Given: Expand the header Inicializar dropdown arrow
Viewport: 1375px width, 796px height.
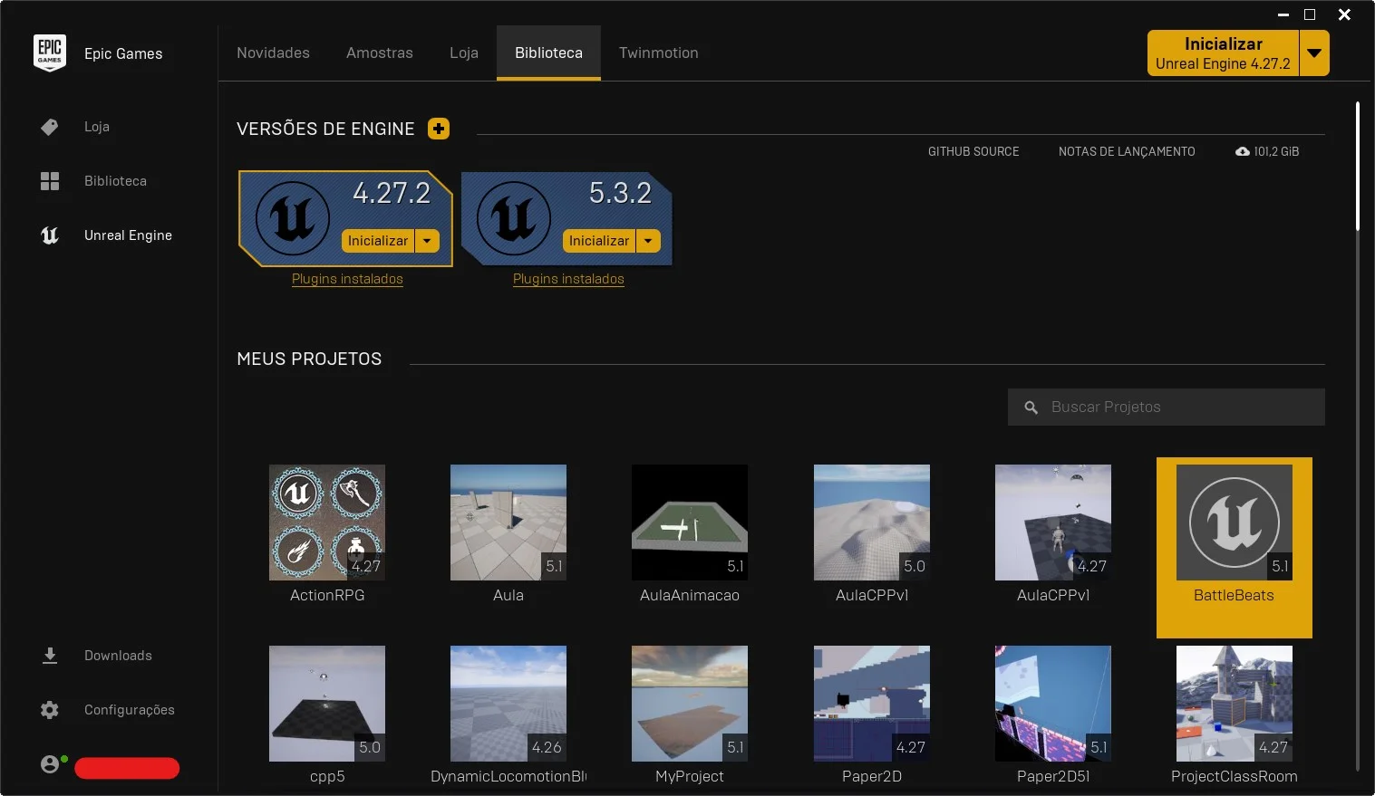Looking at the screenshot, I should click(1314, 53).
